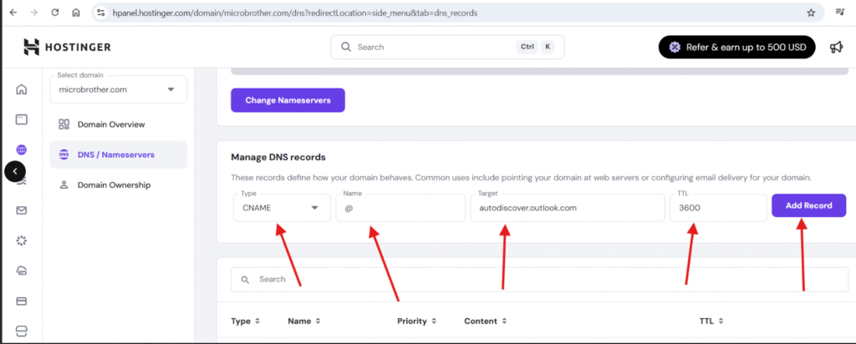Sort DNS records by Type column
Image resolution: width=856 pixels, height=344 pixels.
coord(245,321)
